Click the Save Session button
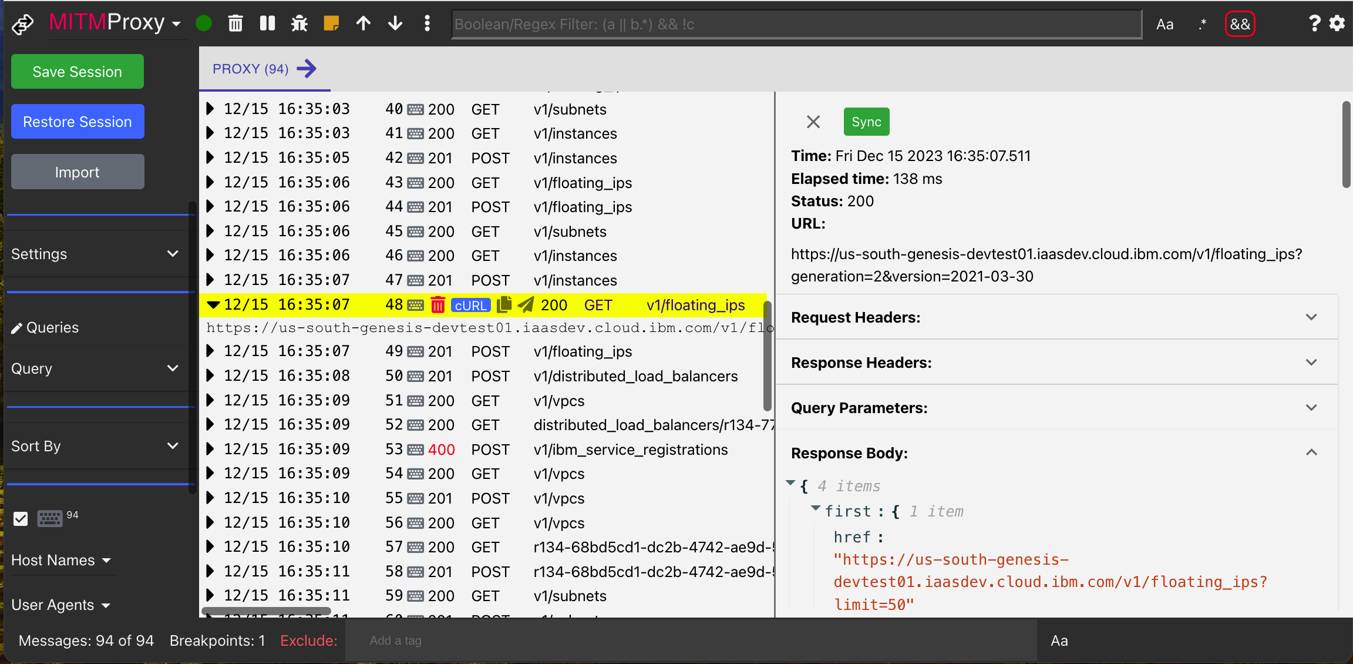The image size is (1353, 664). pos(78,72)
